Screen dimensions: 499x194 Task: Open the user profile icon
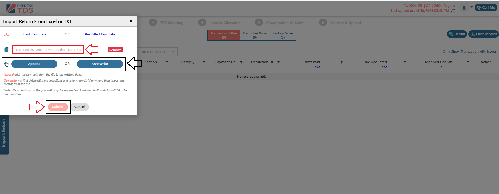click(x=464, y=8)
